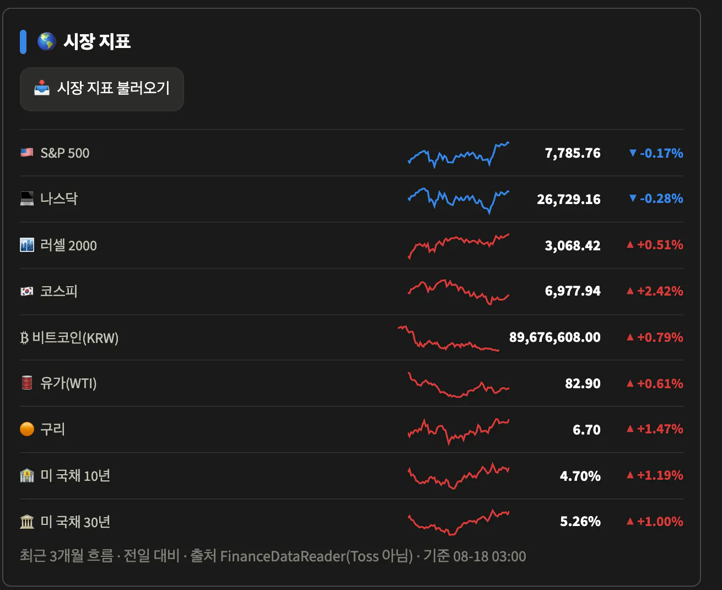The width and height of the screenshot is (722, 590).
Task: Click the 코스피 red sparkline chart
Action: [x=459, y=292]
